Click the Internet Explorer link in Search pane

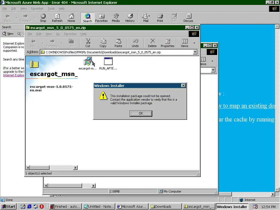click(14, 75)
